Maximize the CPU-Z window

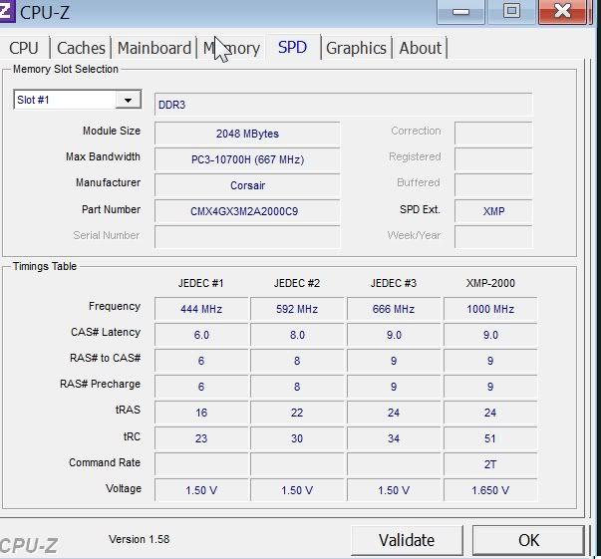point(511,11)
